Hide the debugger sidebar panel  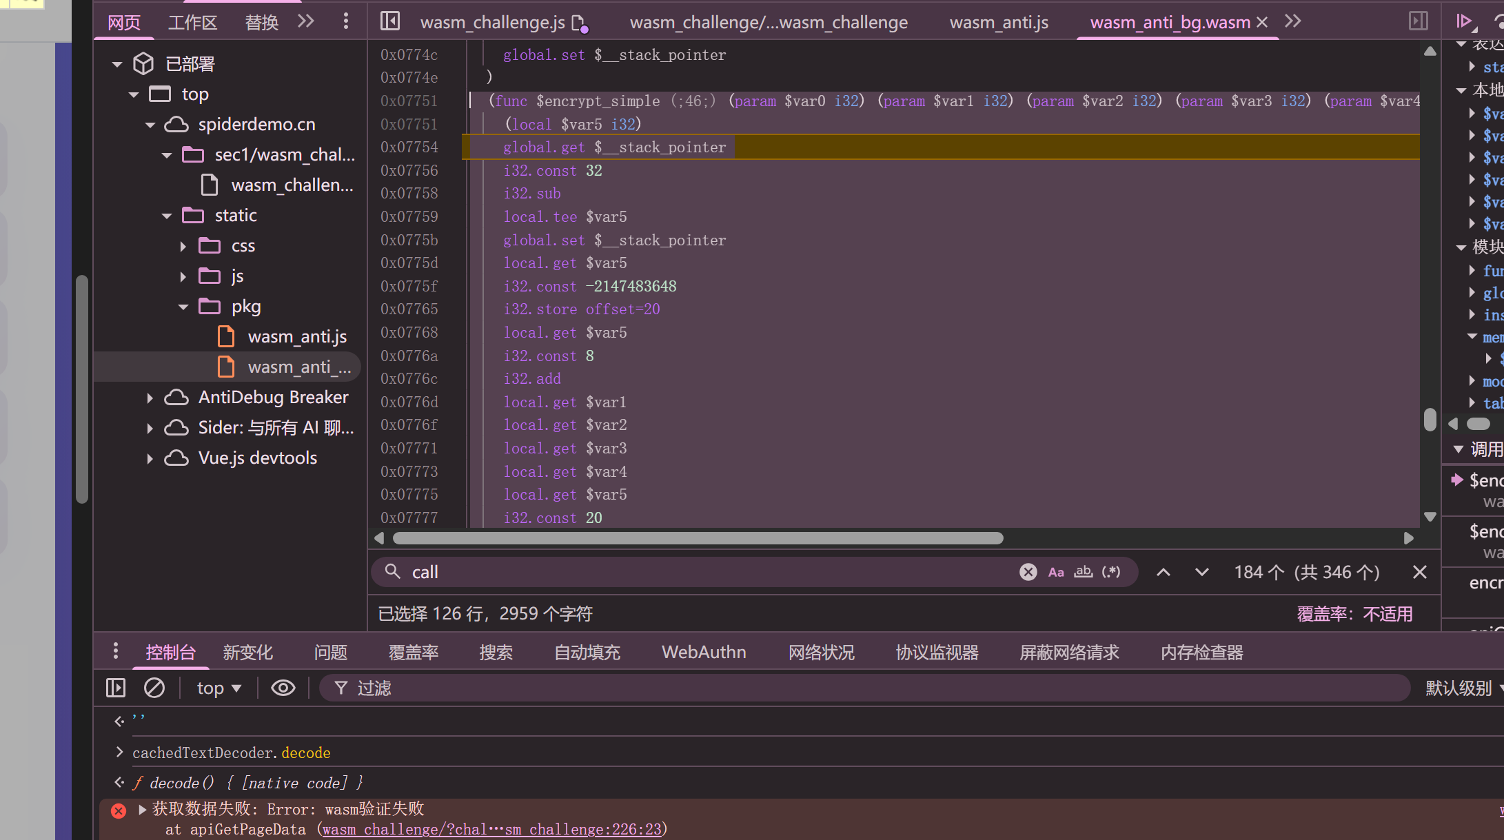coord(1418,21)
